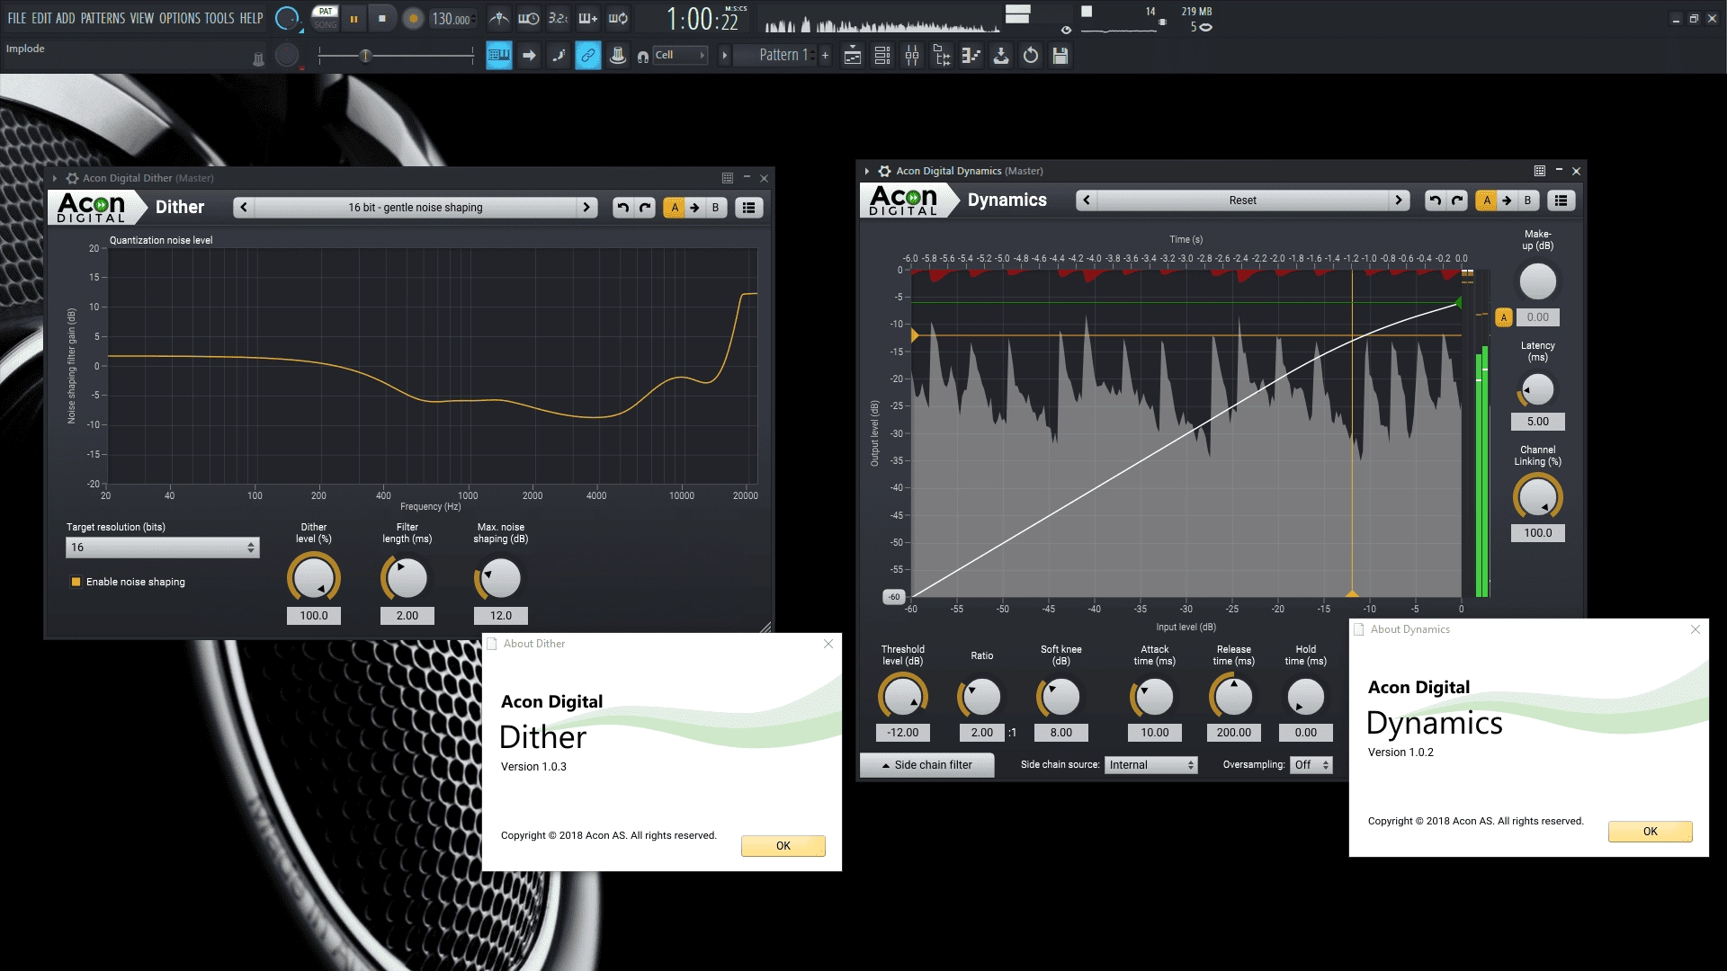Open the Playlist view icon

click(x=853, y=56)
